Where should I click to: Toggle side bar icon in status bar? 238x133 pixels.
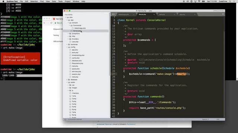[x=65, y=119]
